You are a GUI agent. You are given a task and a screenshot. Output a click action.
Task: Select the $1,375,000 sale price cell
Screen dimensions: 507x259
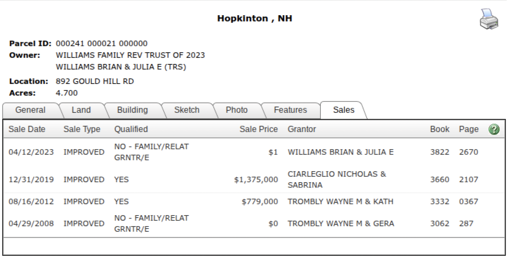(256, 180)
